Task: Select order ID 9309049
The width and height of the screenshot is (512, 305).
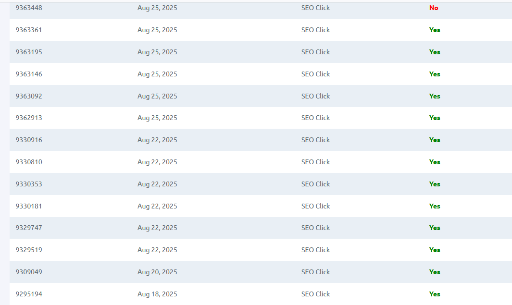Action: (29, 272)
